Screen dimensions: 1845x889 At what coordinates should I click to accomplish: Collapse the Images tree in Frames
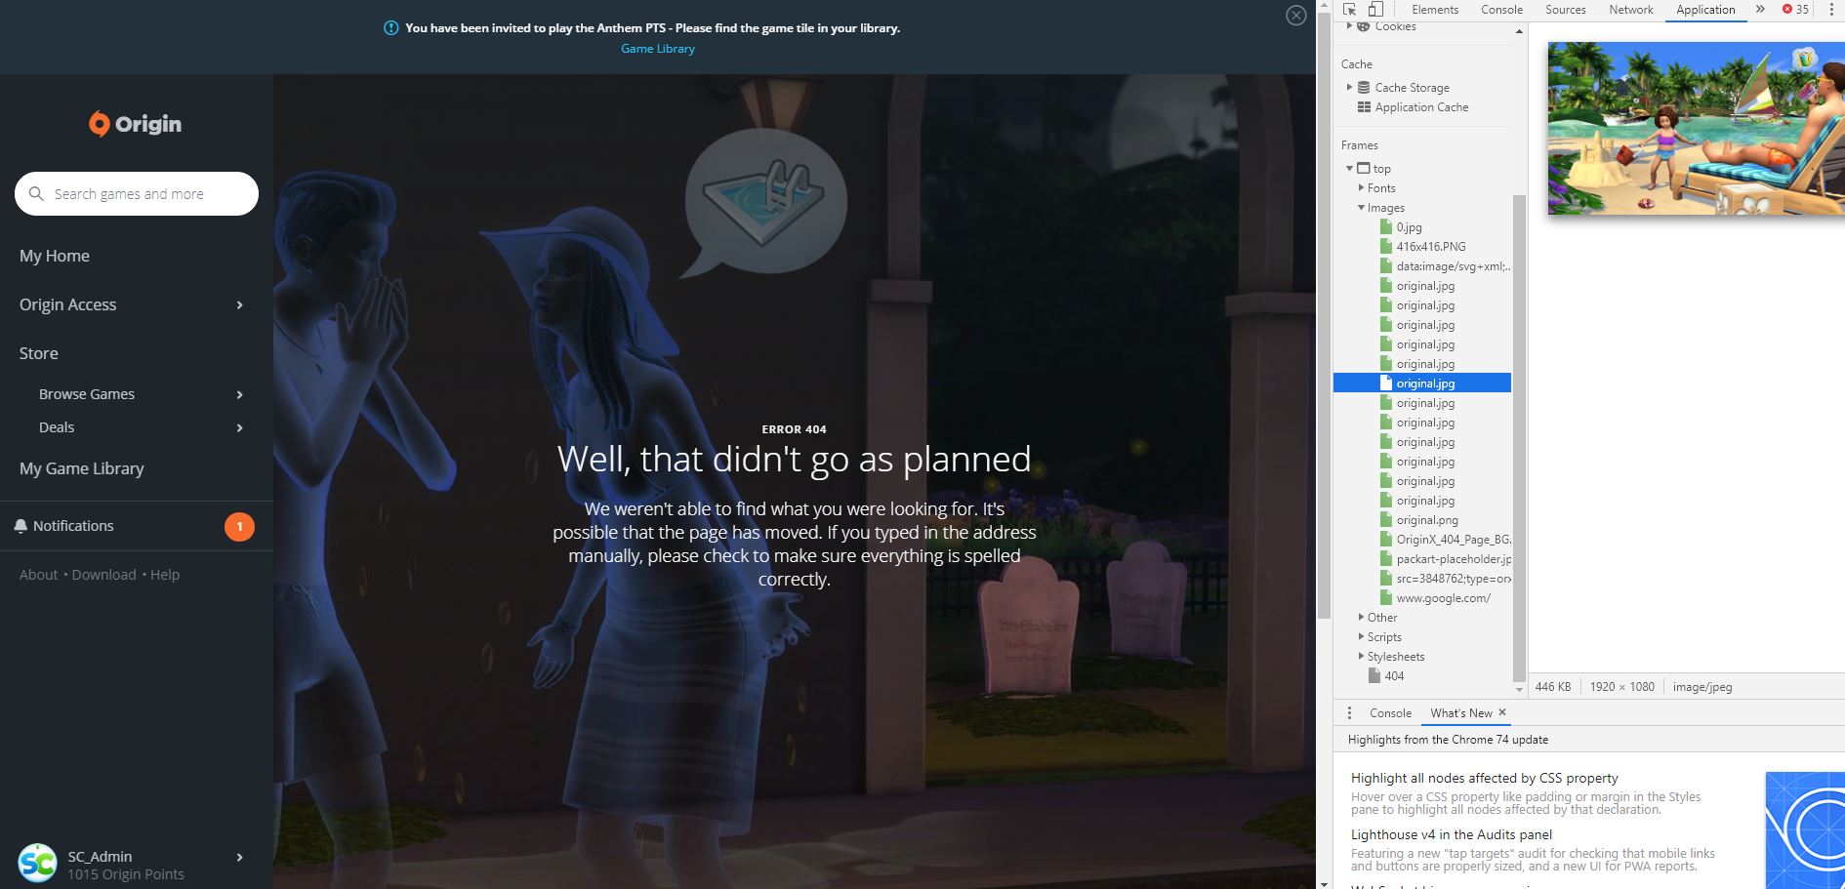pyautogui.click(x=1361, y=208)
